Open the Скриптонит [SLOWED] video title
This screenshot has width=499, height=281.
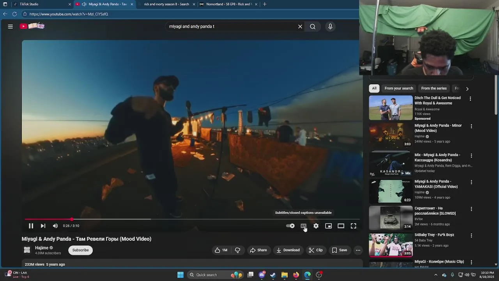point(435,211)
